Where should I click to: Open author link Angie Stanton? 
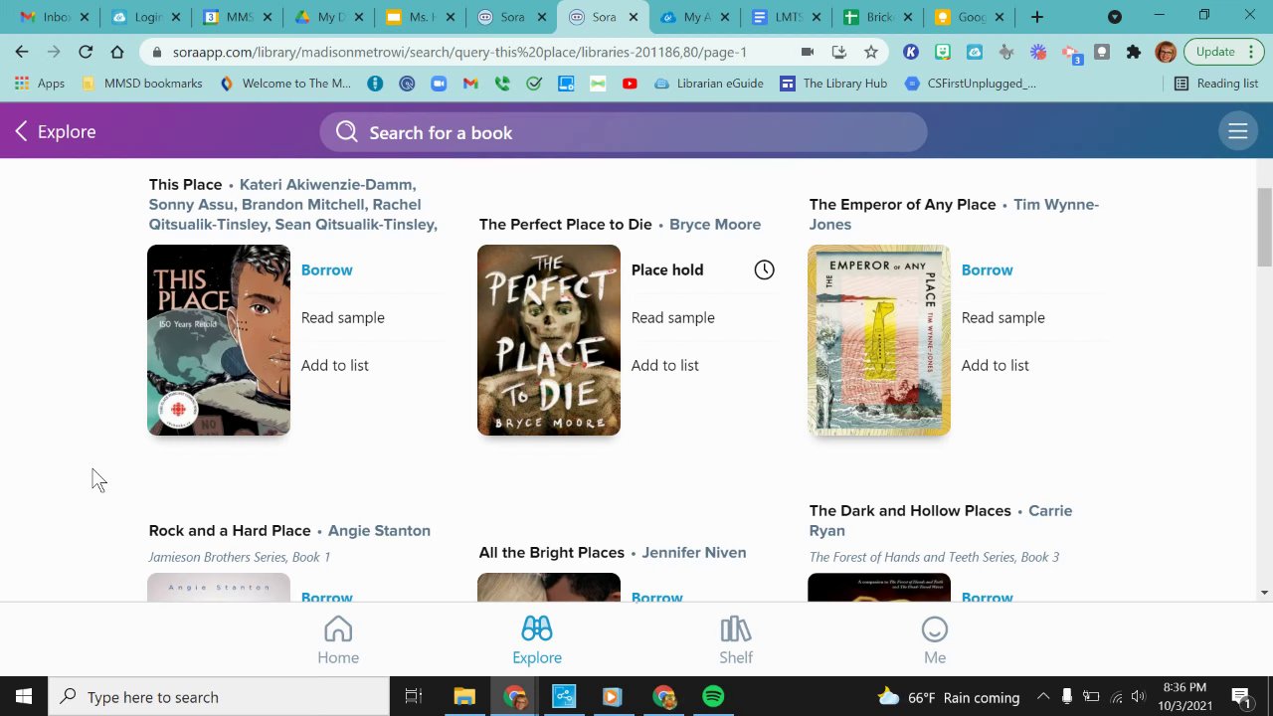pyautogui.click(x=379, y=530)
